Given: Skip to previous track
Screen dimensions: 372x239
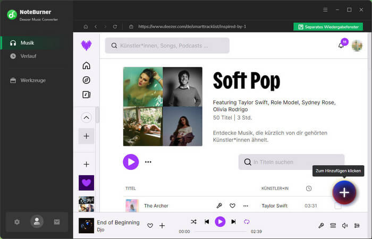Looking at the screenshot, I should (x=207, y=221).
